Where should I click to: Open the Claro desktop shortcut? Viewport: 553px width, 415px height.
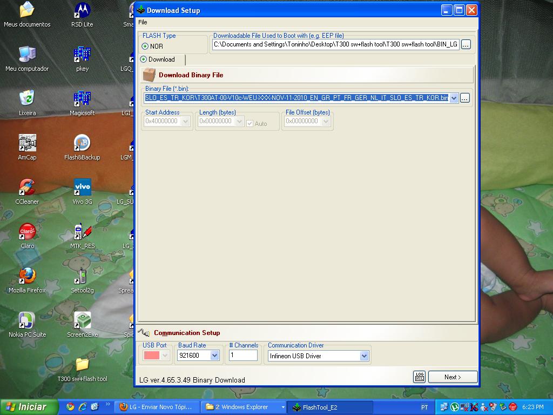tap(27, 236)
